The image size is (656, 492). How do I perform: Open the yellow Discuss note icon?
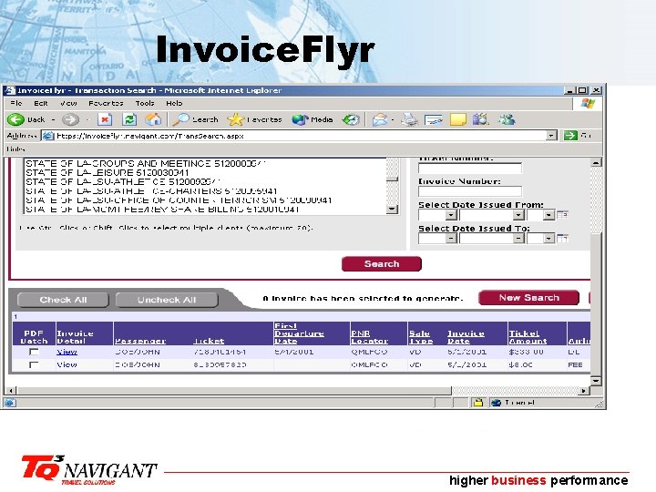point(457,120)
